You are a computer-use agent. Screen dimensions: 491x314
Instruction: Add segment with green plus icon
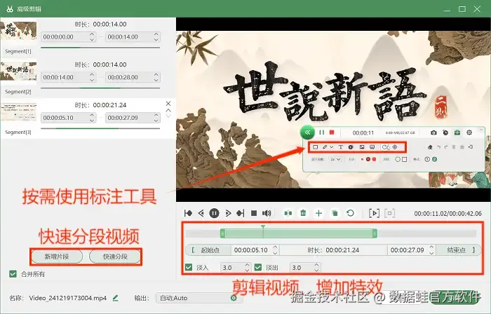pos(318,213)
